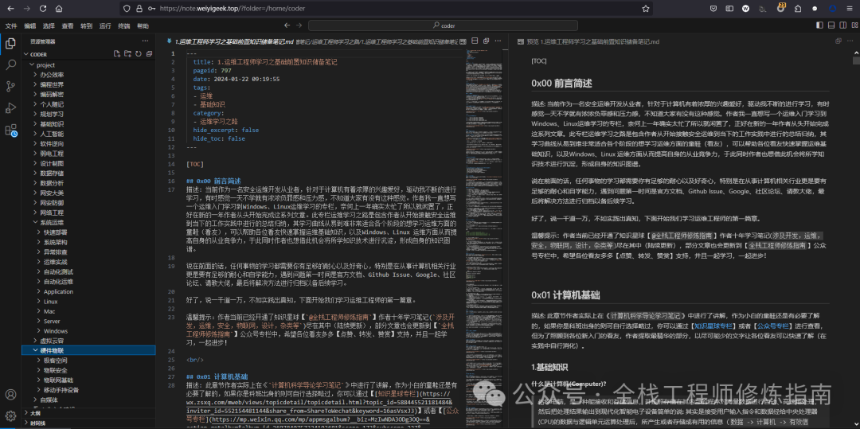
Task: Click the 知识星球专栏 link in preview
Action: pyautogui.click(x=711, y=326)
